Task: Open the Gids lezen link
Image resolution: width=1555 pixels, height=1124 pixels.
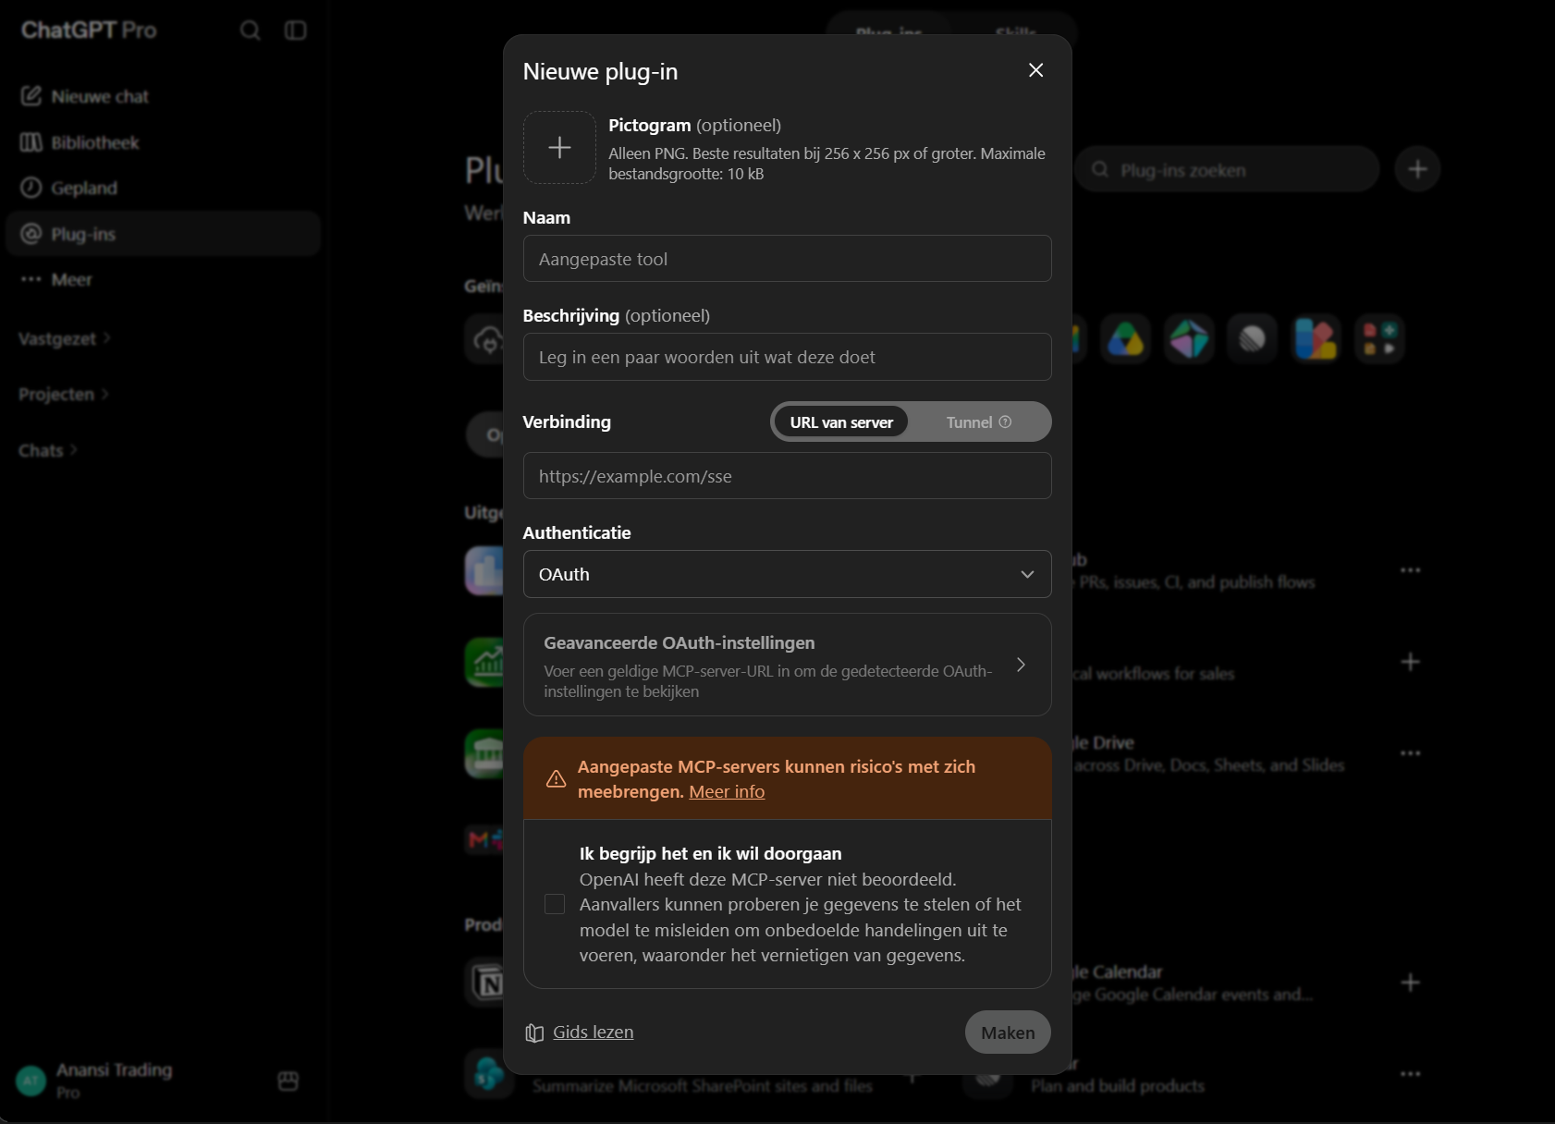Action: tap(593, 1032)
